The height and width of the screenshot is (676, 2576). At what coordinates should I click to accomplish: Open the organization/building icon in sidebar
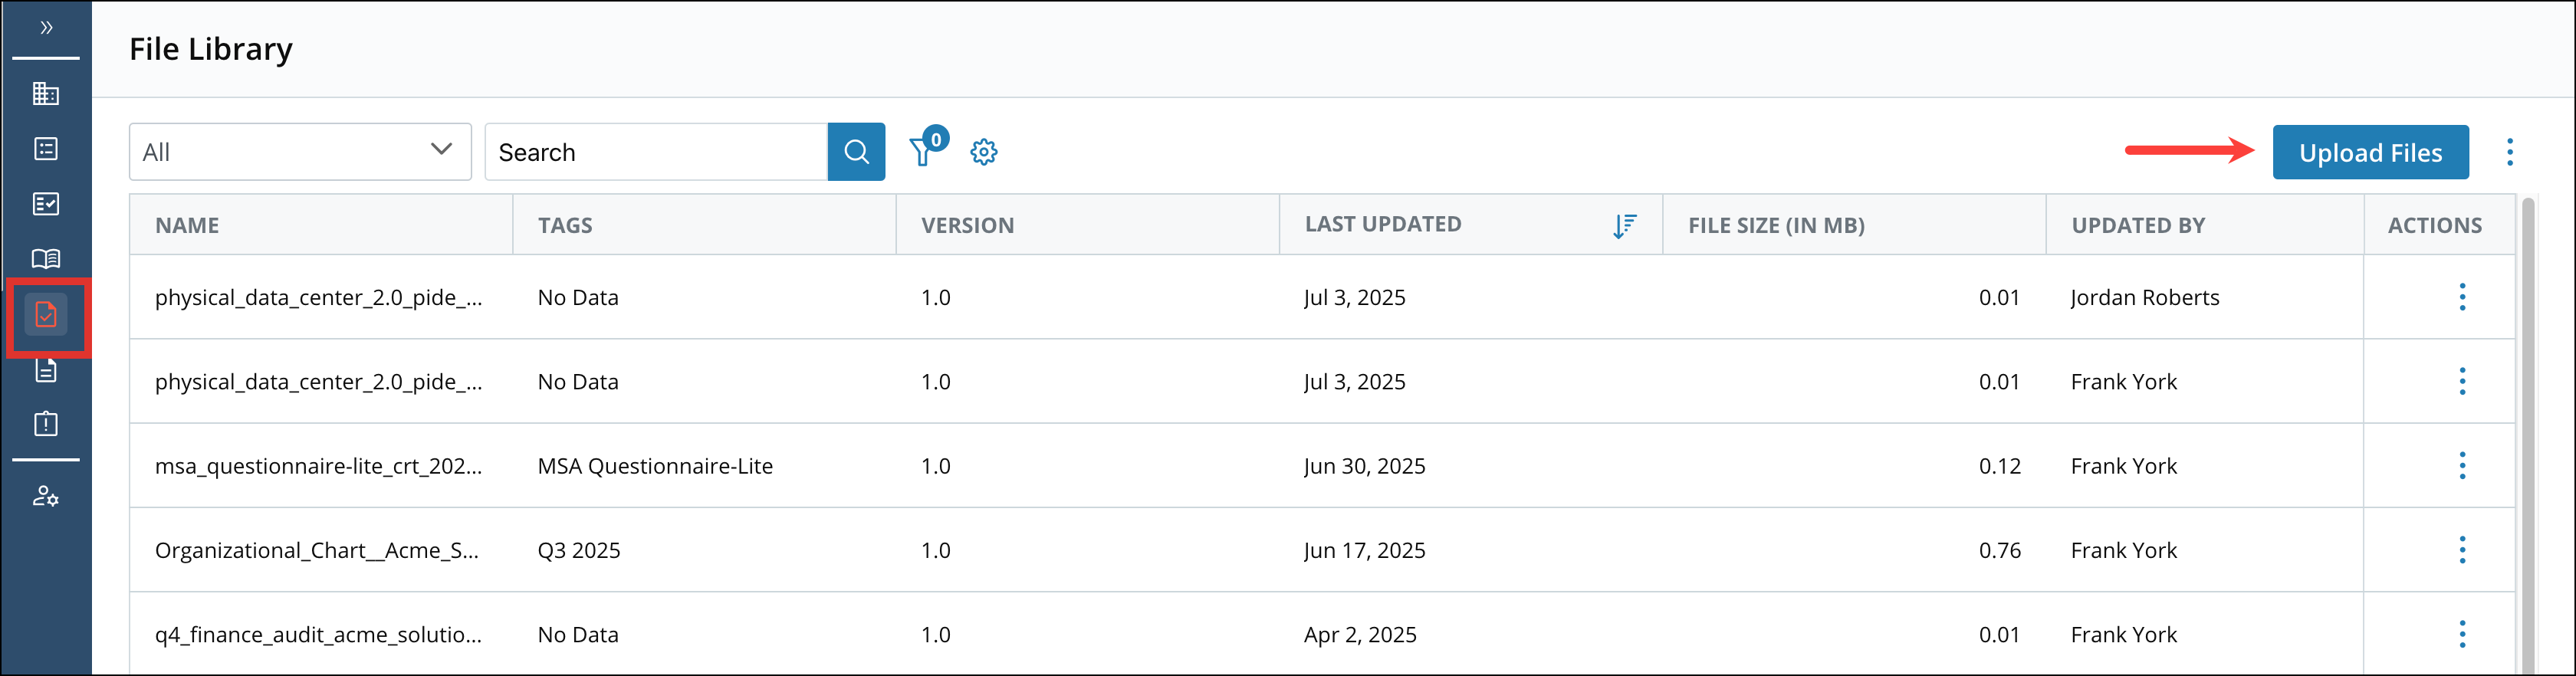point(46,94)
